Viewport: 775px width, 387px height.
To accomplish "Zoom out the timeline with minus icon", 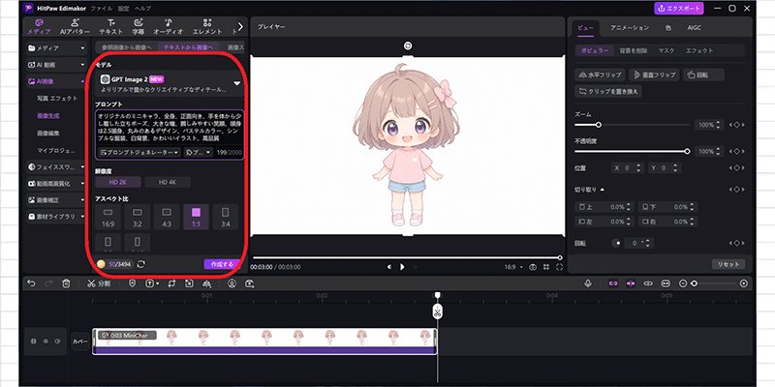I will 683,283.
